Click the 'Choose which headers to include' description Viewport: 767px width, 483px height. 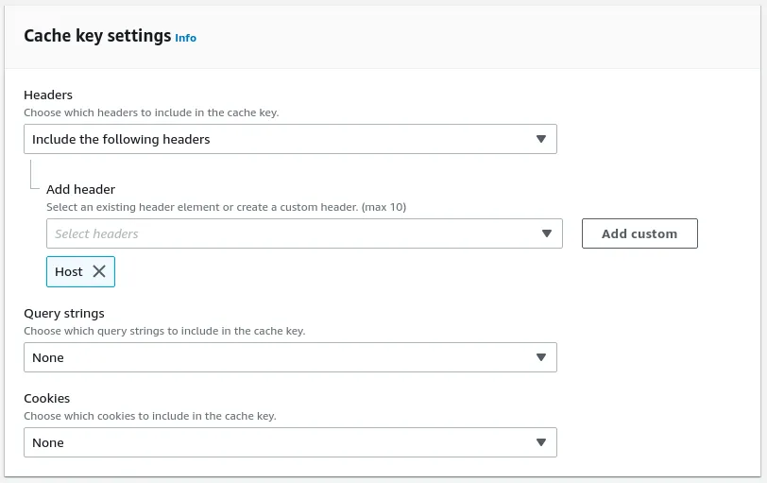(x=151, y=112)
